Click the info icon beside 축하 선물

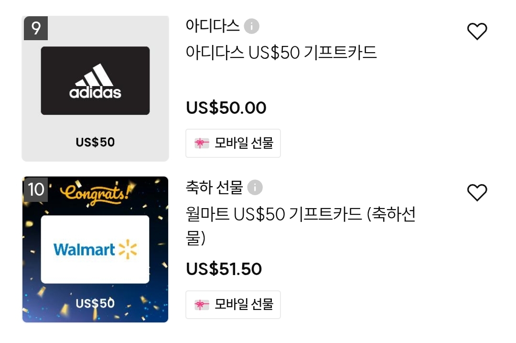255,188
